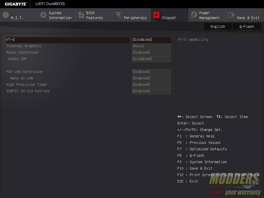The height and width of the screenshot is (198, 264).
Task: Switch to the Save & Exit tab
Action: pos(245,15)
